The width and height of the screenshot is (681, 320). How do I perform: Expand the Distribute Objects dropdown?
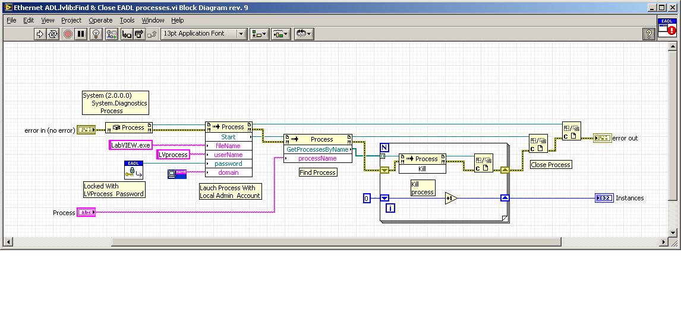(x=280, y=34)
